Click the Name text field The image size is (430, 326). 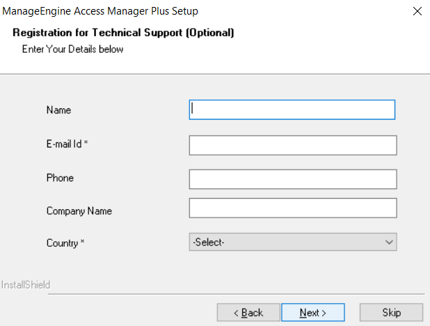pos(292,110)
